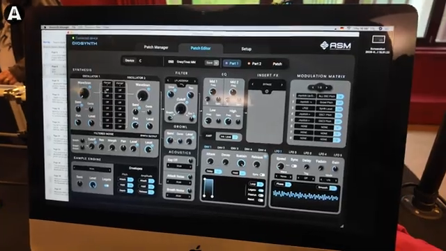Toggle LFO Smooth switch

click(333, 188)
